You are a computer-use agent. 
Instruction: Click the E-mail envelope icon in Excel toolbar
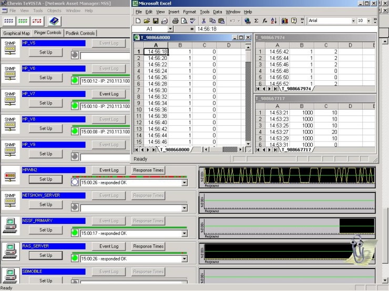(165, 21)
